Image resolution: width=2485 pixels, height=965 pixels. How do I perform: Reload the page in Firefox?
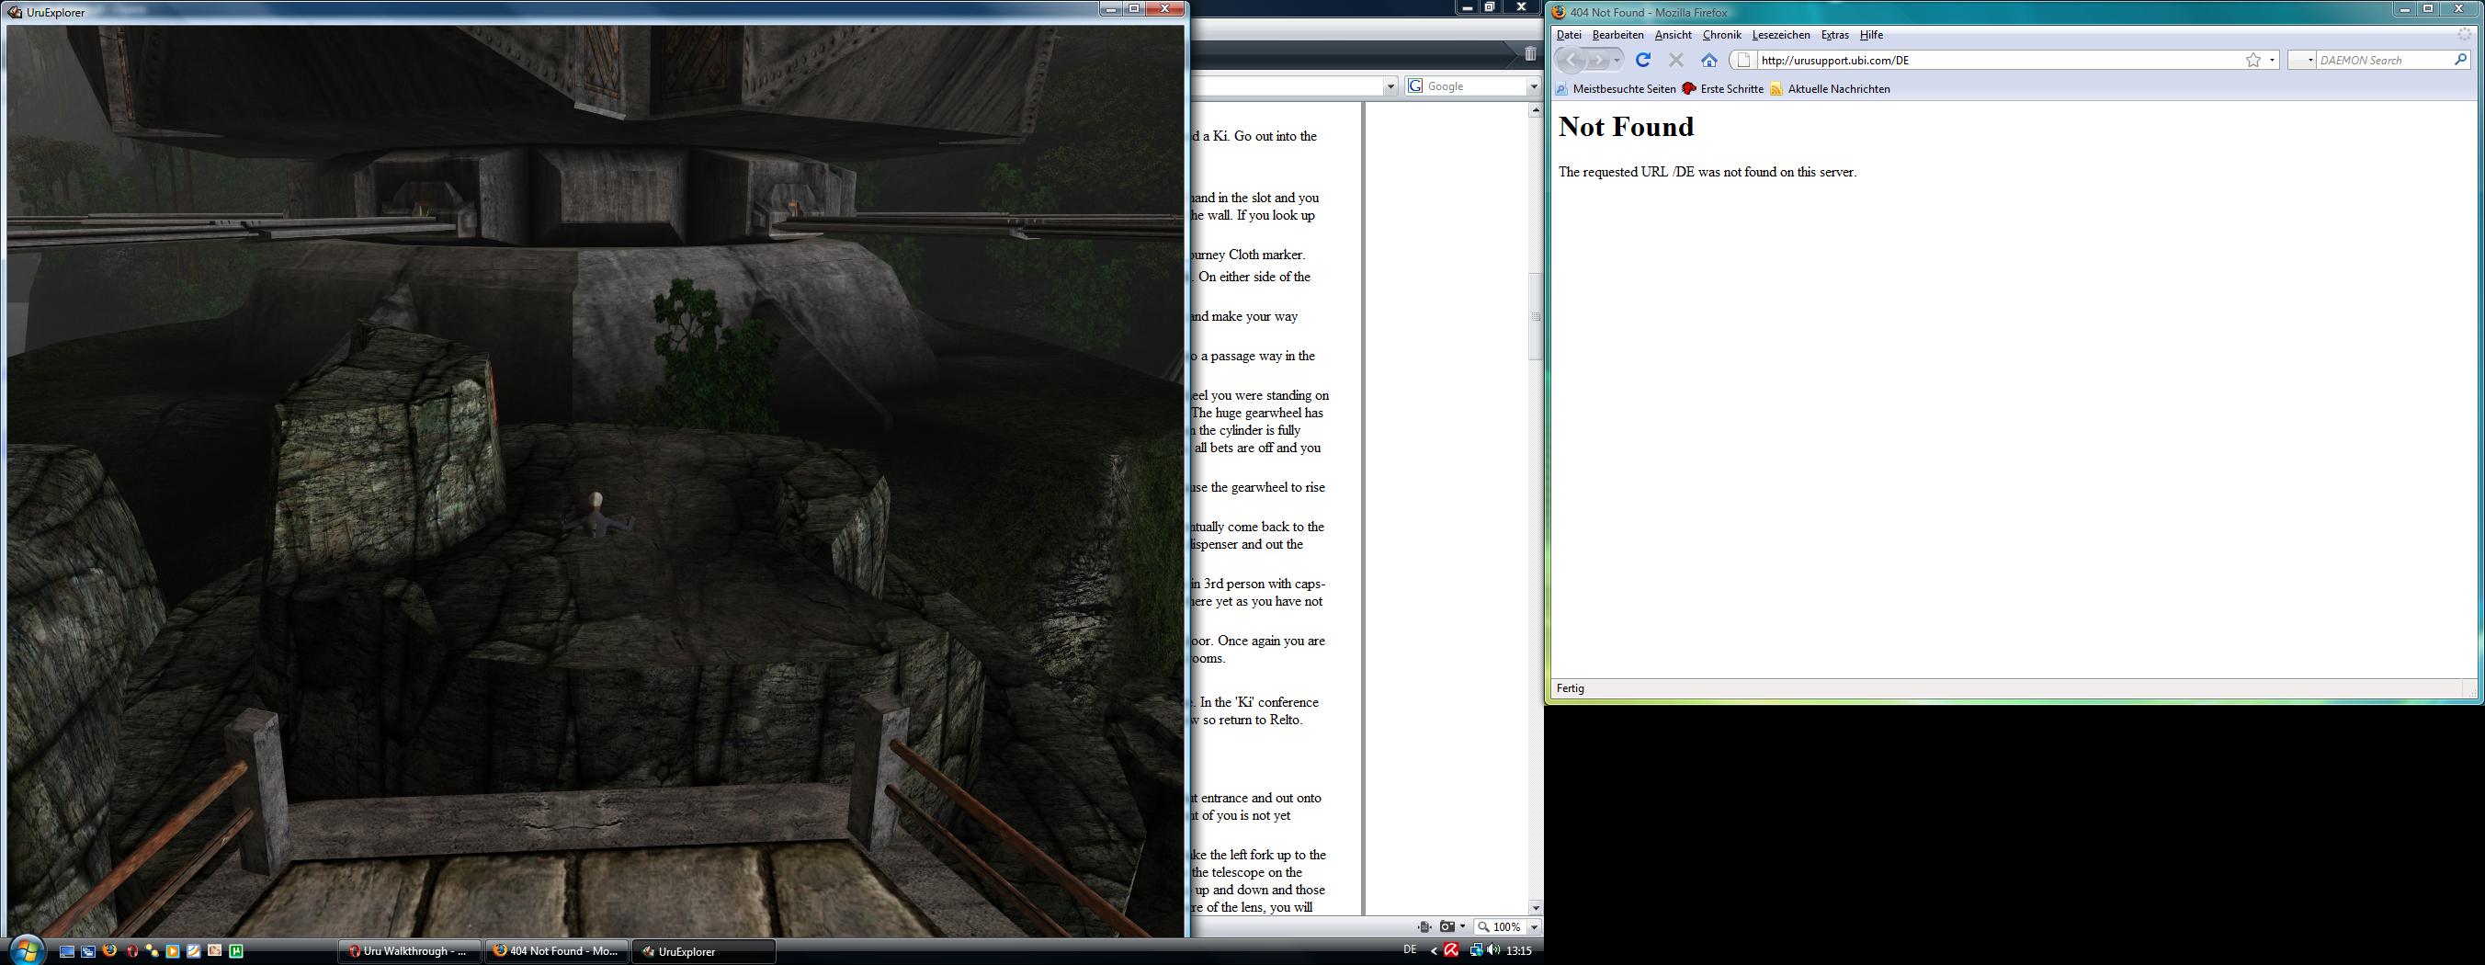1643,60
